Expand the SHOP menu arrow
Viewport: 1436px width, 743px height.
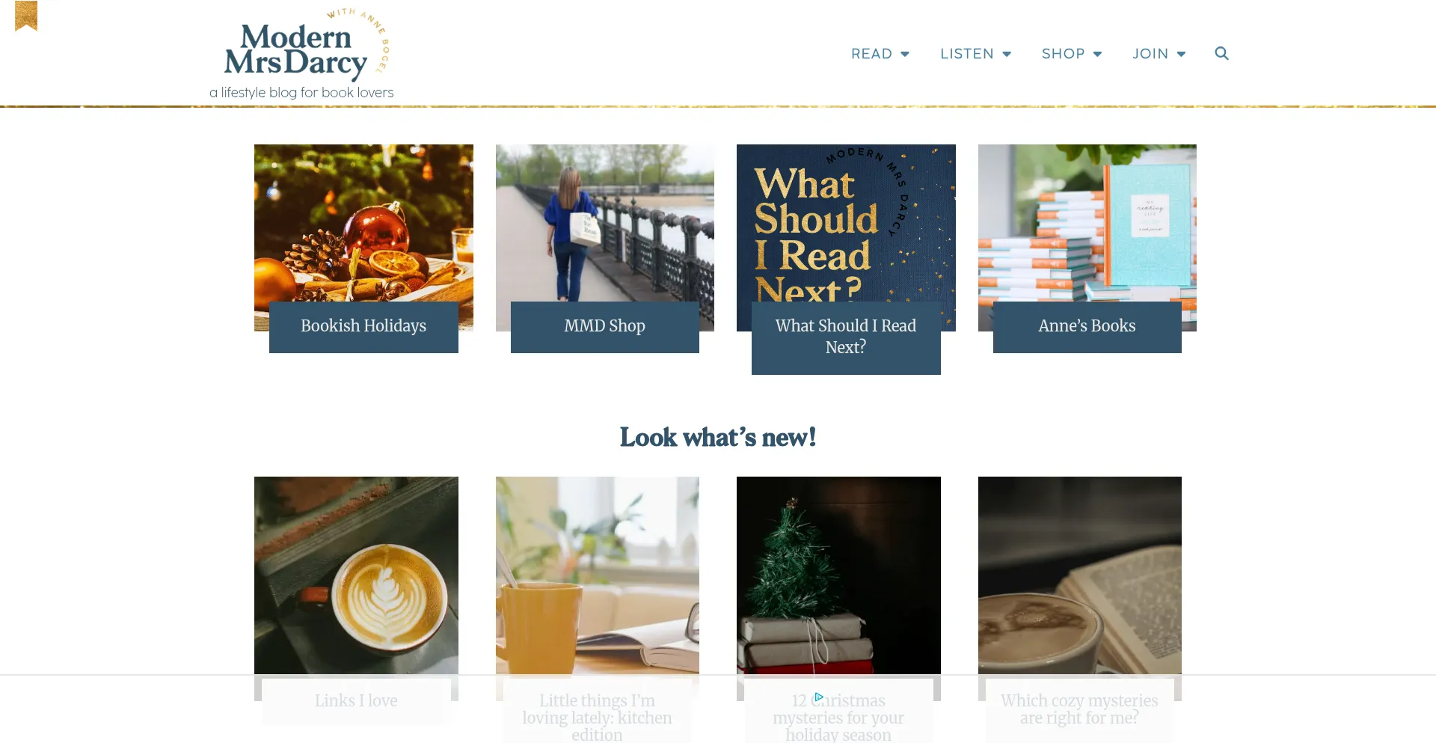pyautogui.click(x=1097, y=54)
